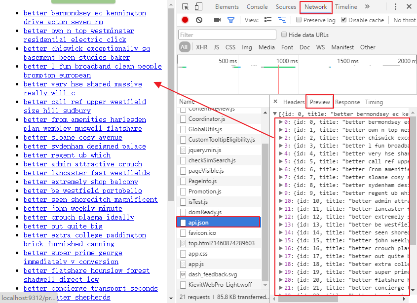Filter requests by JS

coord(216,47)
